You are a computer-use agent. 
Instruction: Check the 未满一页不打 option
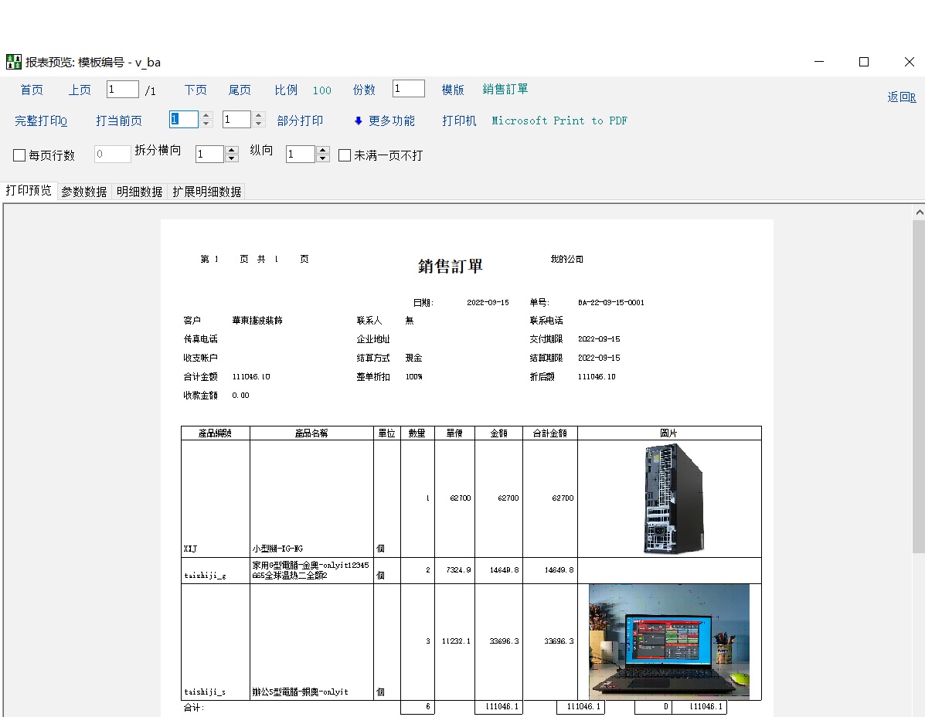pos(345,155)
